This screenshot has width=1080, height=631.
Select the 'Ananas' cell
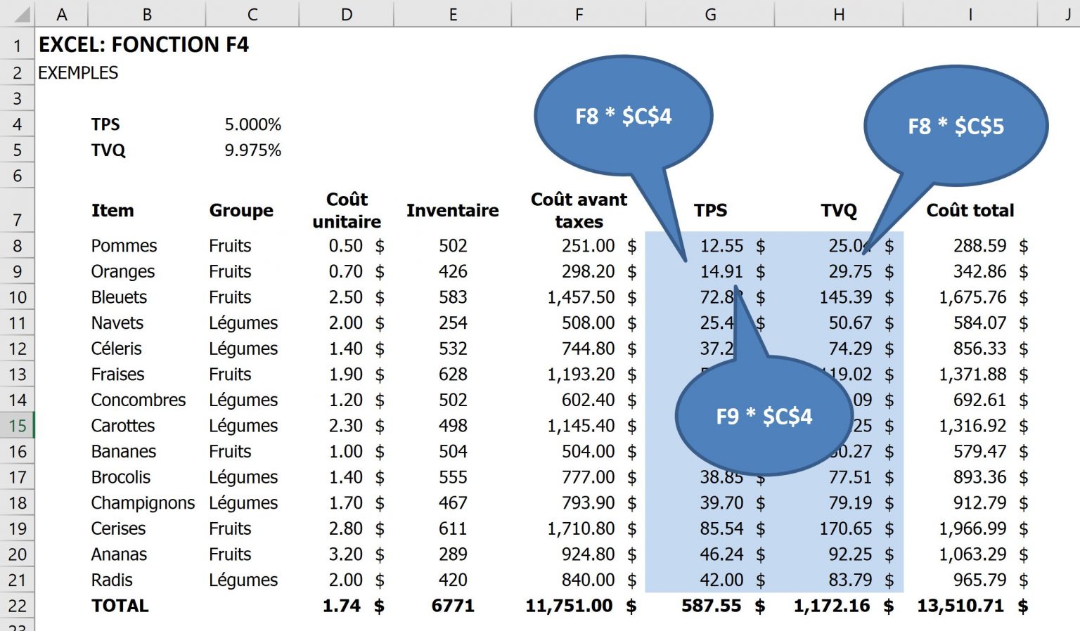click(147, 554)
